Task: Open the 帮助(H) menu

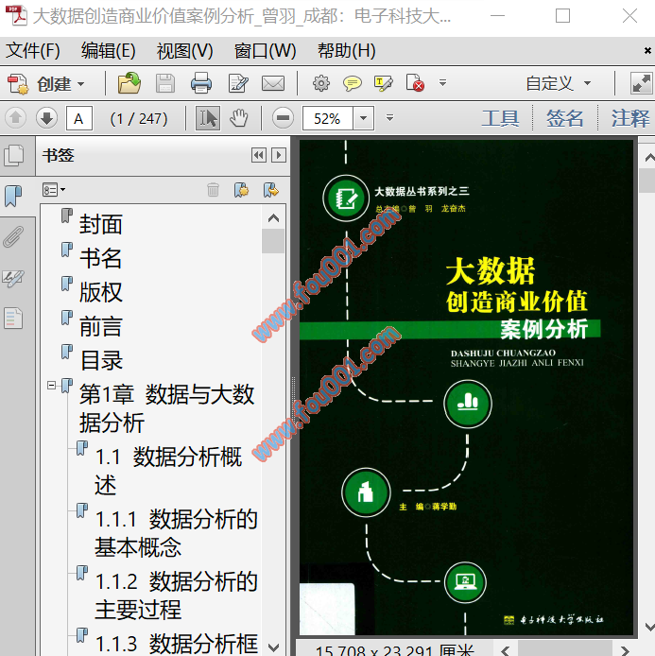Action: click(x=346, y=51)
